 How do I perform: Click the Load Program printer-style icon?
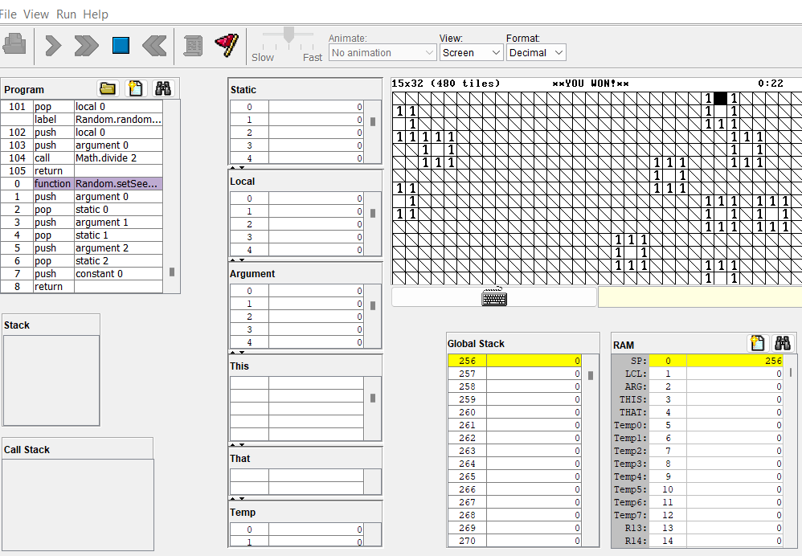[x=14, y=44]
